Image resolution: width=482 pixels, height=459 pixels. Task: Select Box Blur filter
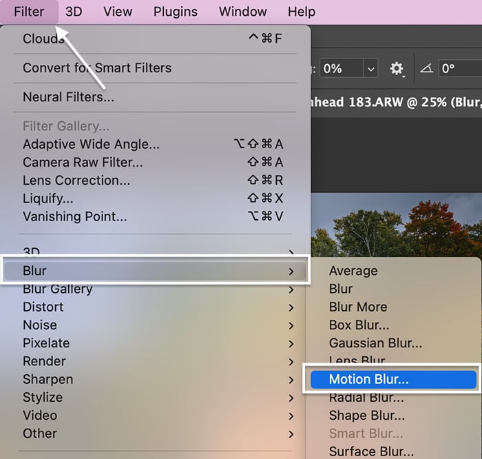click(393, 325)
